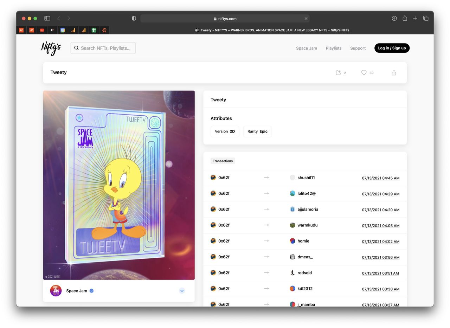View warmkudu's profile link
450x328 pixels.
click(x=307, y=225)
